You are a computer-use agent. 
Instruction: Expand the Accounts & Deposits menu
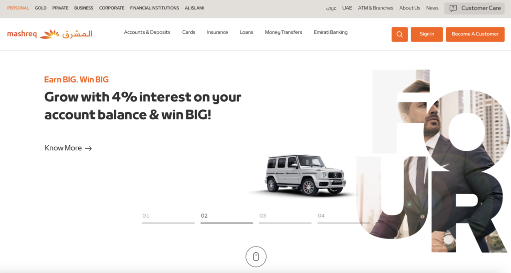[x=147, y=32]
